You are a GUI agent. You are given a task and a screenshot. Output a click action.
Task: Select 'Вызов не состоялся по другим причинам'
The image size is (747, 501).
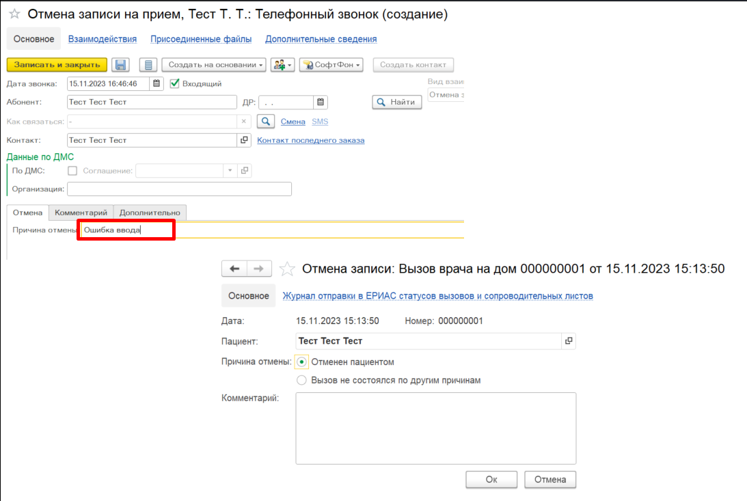point(301,380)
